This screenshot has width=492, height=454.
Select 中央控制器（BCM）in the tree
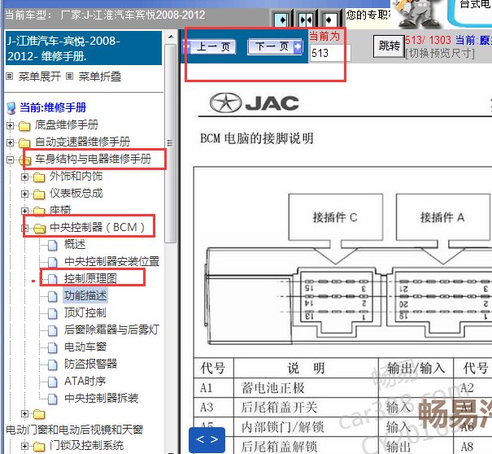click(x=98, y=227)
